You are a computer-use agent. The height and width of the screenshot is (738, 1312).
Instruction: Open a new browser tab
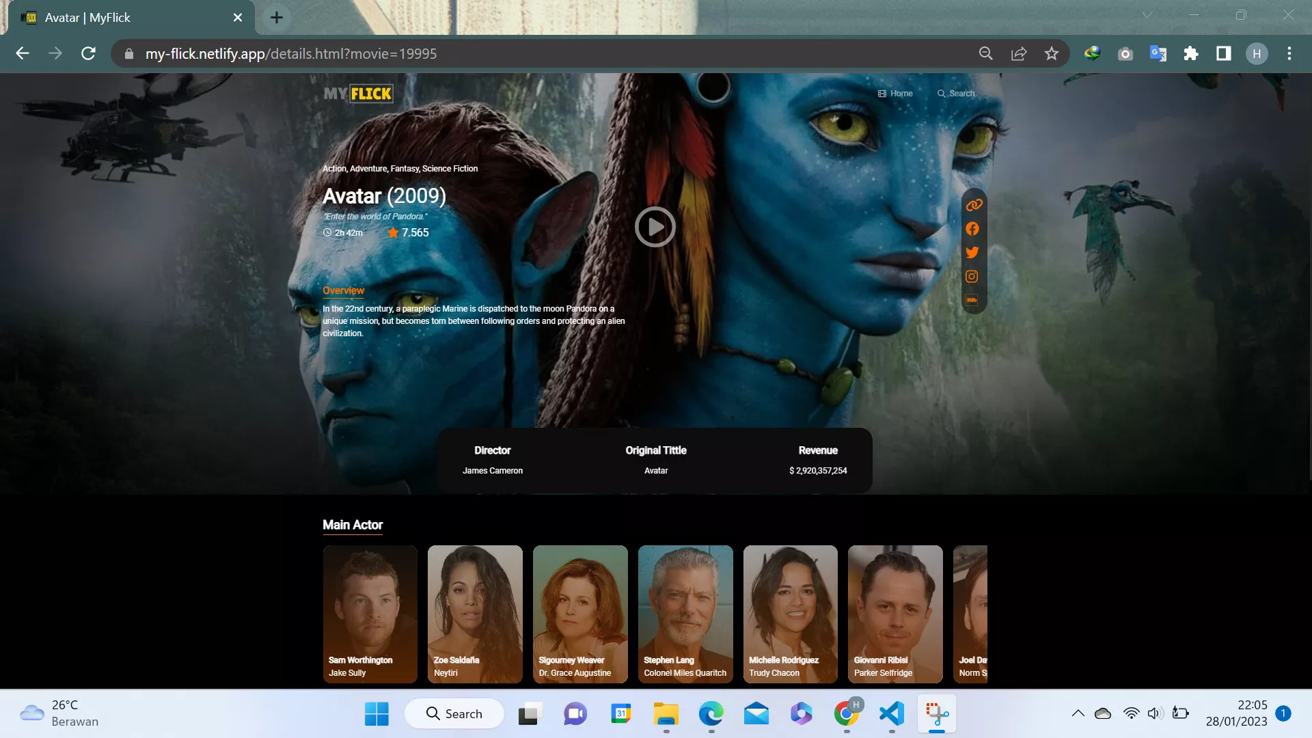tap(276, 18)
